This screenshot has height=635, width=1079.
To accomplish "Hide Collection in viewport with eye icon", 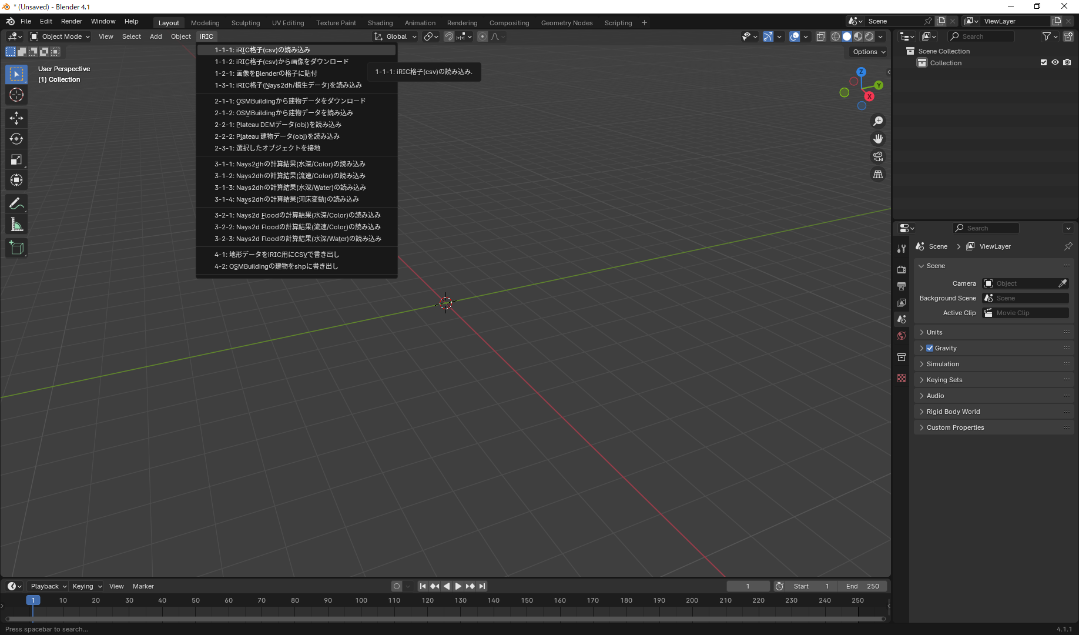I will point(1055,62).
